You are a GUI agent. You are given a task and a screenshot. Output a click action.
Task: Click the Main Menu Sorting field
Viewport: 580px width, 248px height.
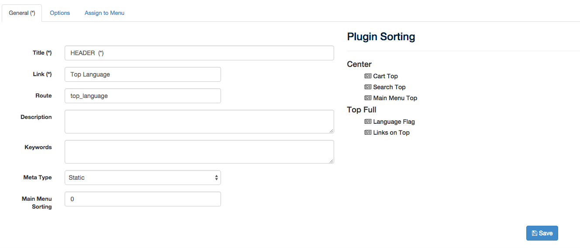tap(143, 199)
